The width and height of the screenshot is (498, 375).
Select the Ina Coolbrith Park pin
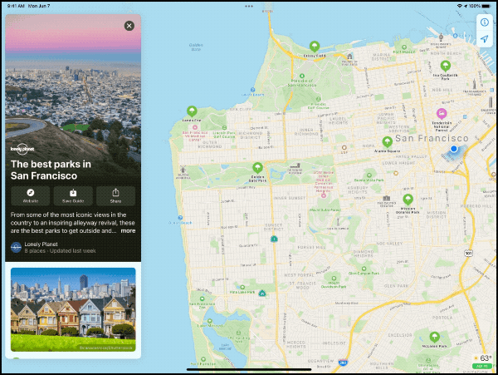click(x=445, y=66)
